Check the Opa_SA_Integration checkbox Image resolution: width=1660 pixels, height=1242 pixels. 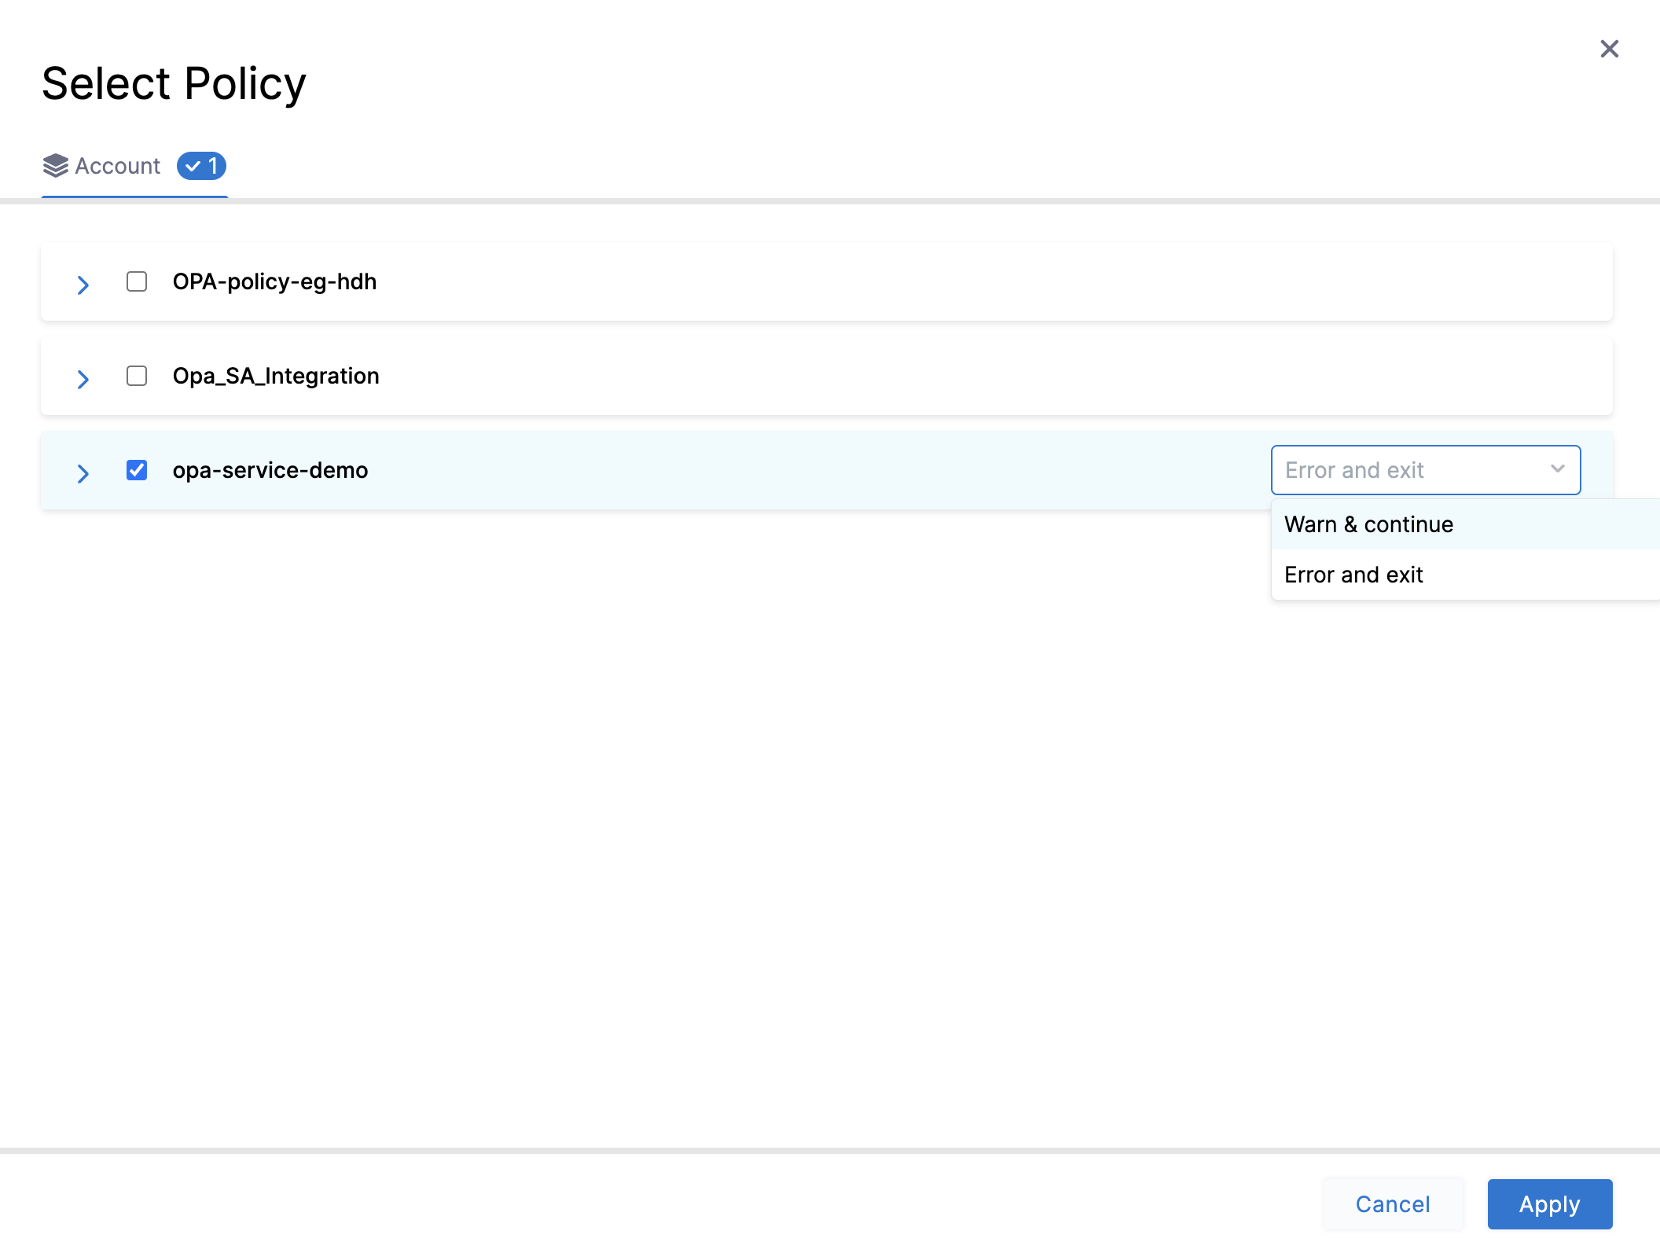click(x=137, y=376)
